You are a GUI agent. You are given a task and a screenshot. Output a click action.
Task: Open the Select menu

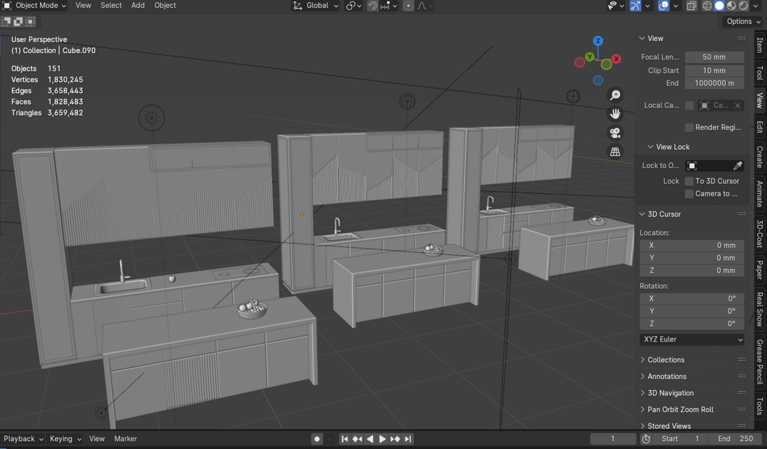pos(111,6)
